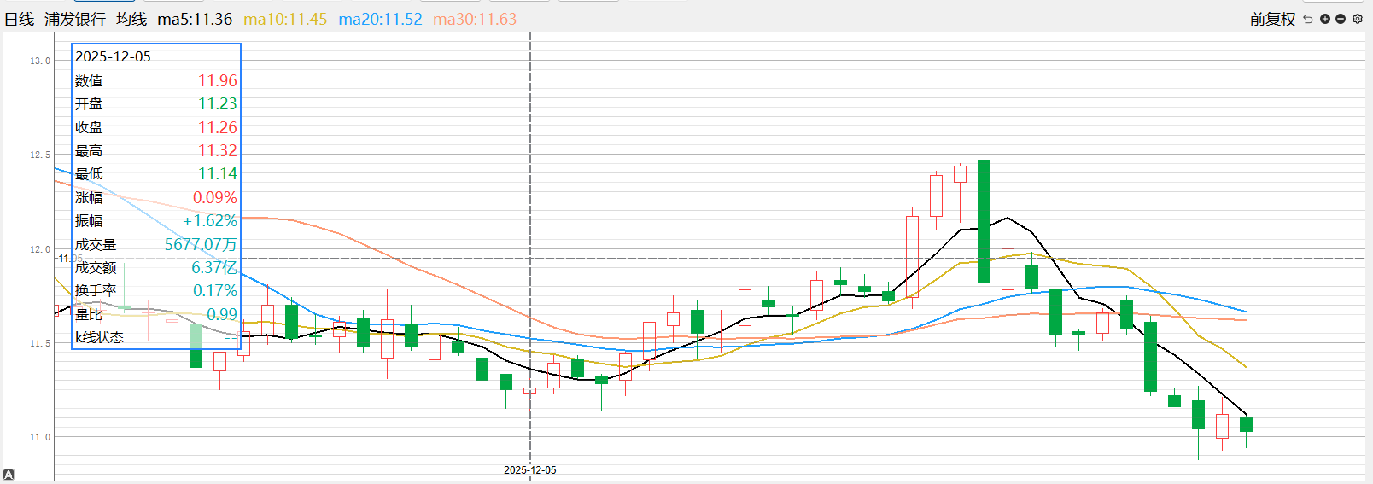Click the 涨幅 value 0.09%
1373x484 pixels.
tap(215, 197)
